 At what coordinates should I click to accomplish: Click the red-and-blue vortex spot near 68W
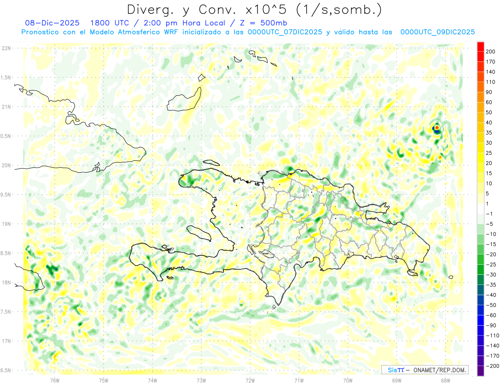click(437, 129)
